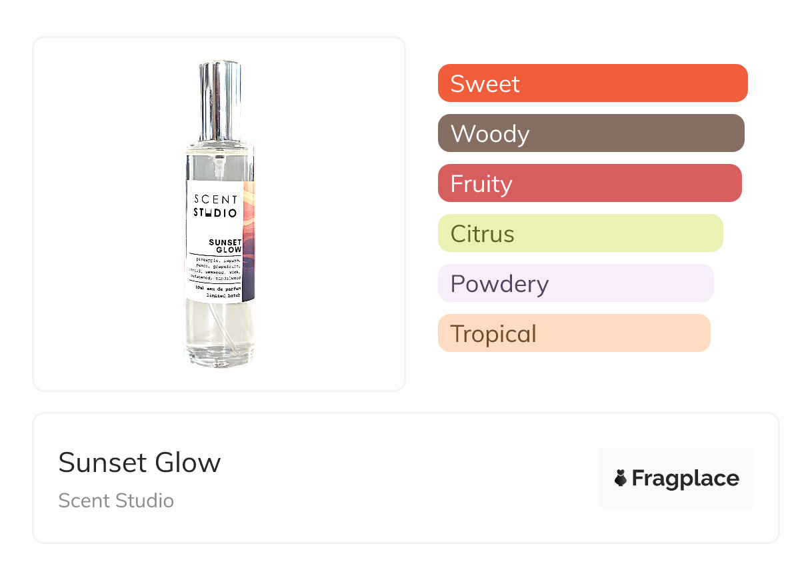Open the Scent Studio brand link below the title
This screenshot has width=812, height=576.
click(x=116, y=501)
